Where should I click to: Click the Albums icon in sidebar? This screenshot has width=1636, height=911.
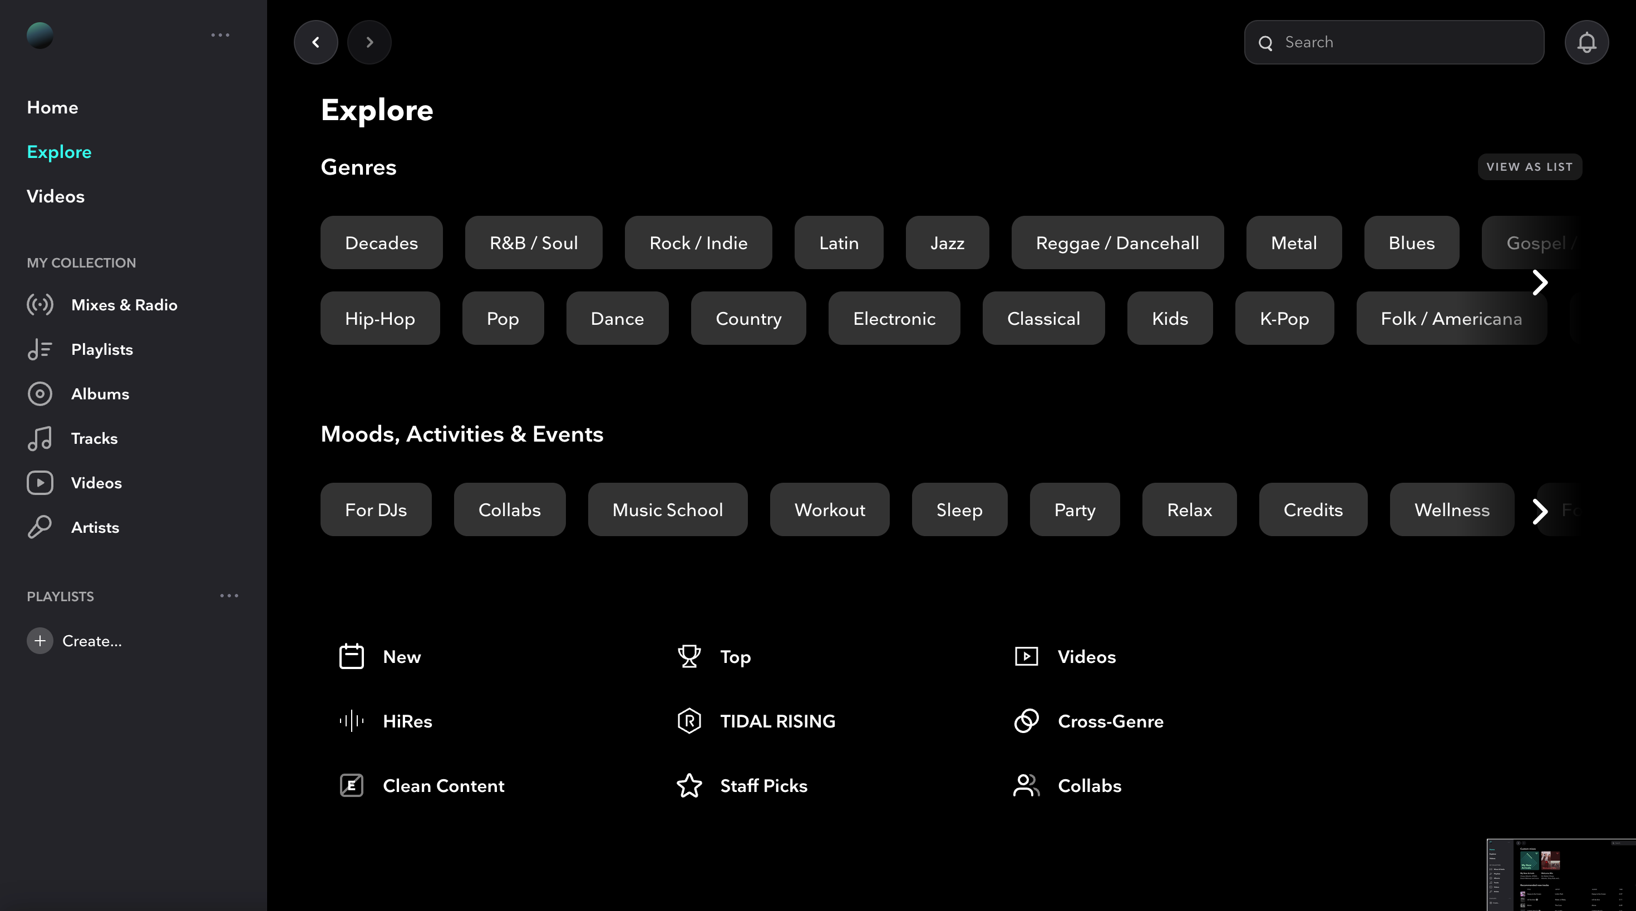click(x=41, y=394)
